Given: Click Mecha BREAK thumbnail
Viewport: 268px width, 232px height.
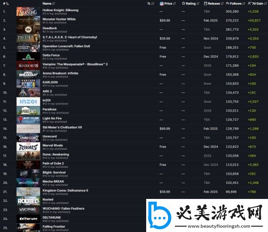Looking at the screenshot, I should [x=28, y=183].
